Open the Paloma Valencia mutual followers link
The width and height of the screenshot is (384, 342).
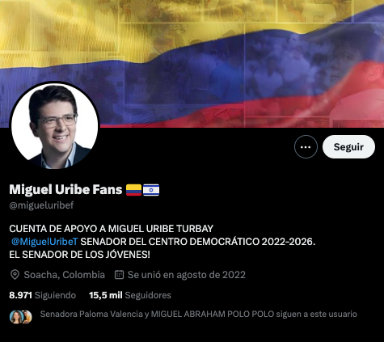pyautogui.click(x=199, y=315)
